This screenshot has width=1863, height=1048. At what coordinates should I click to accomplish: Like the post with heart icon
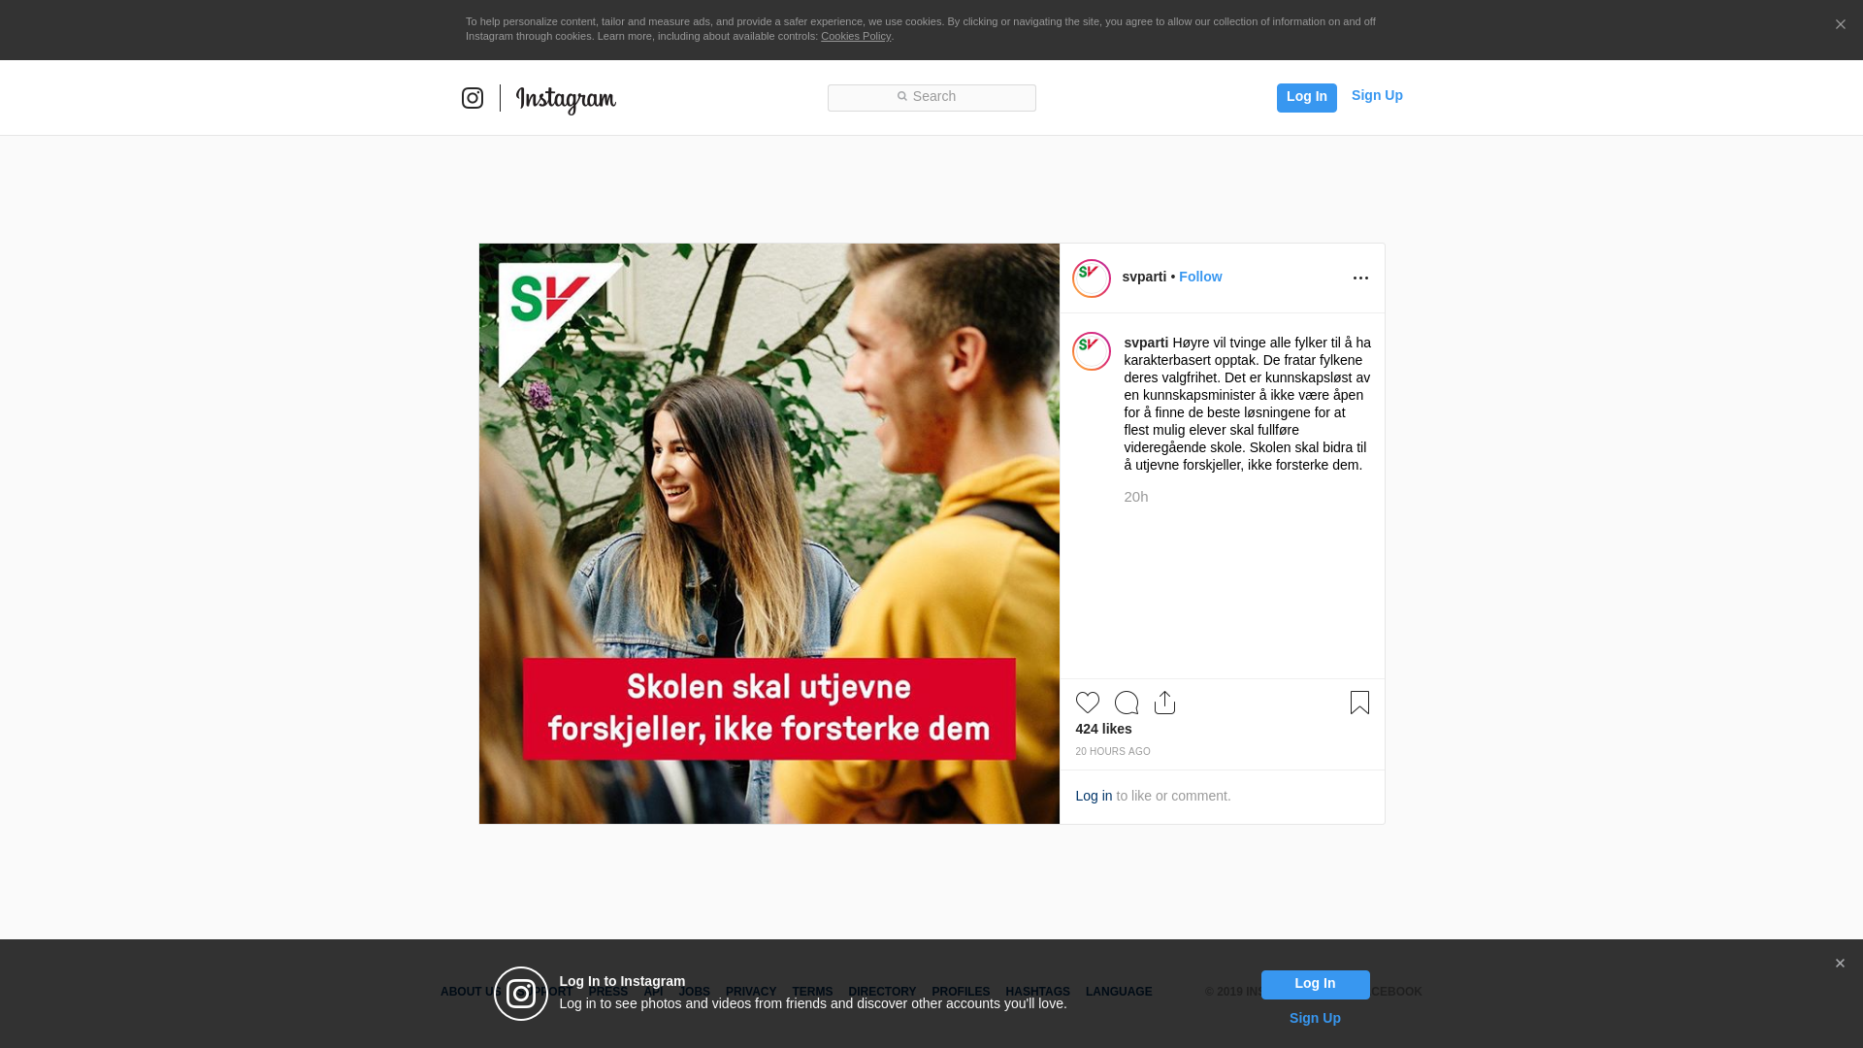[x=1088, y=703]
